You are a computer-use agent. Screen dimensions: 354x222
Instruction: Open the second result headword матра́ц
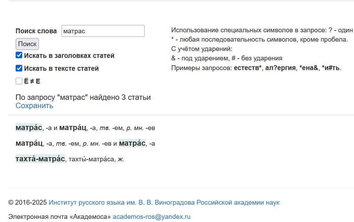(29, 143)
